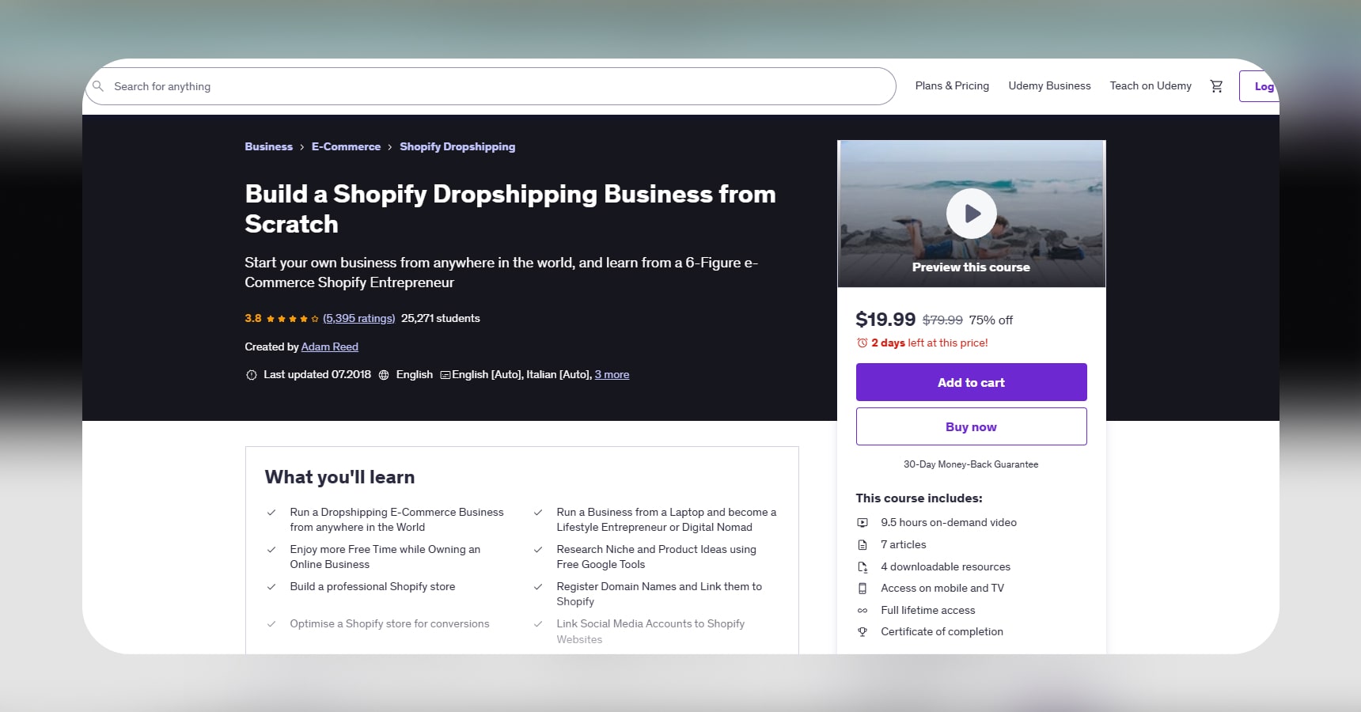Click checkmark beside Register Domain Names
The image size is (1361, 712).
click(x=538, y=587)
